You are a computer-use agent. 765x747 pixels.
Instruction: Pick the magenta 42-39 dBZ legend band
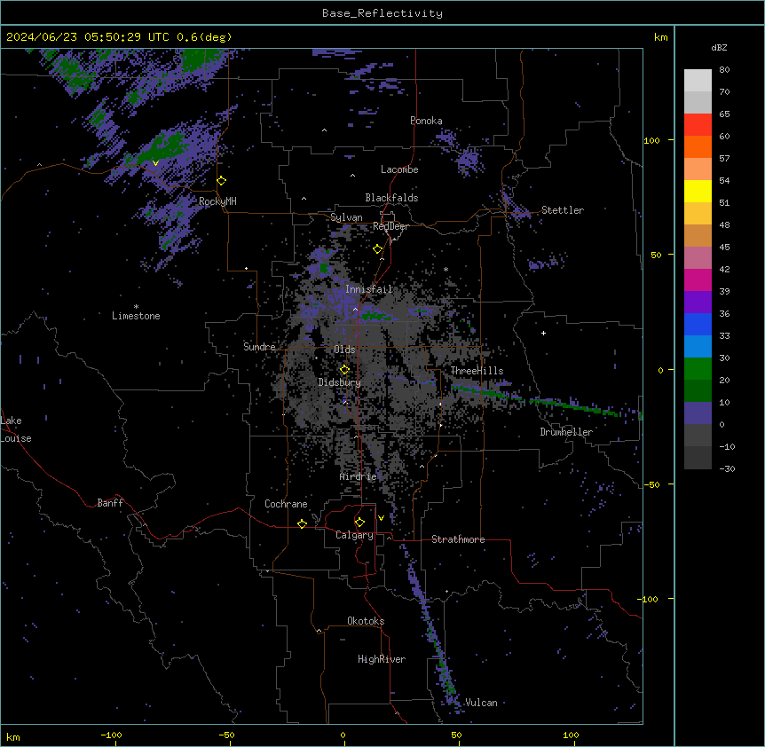pyautogui.click(x=698, y=279)
